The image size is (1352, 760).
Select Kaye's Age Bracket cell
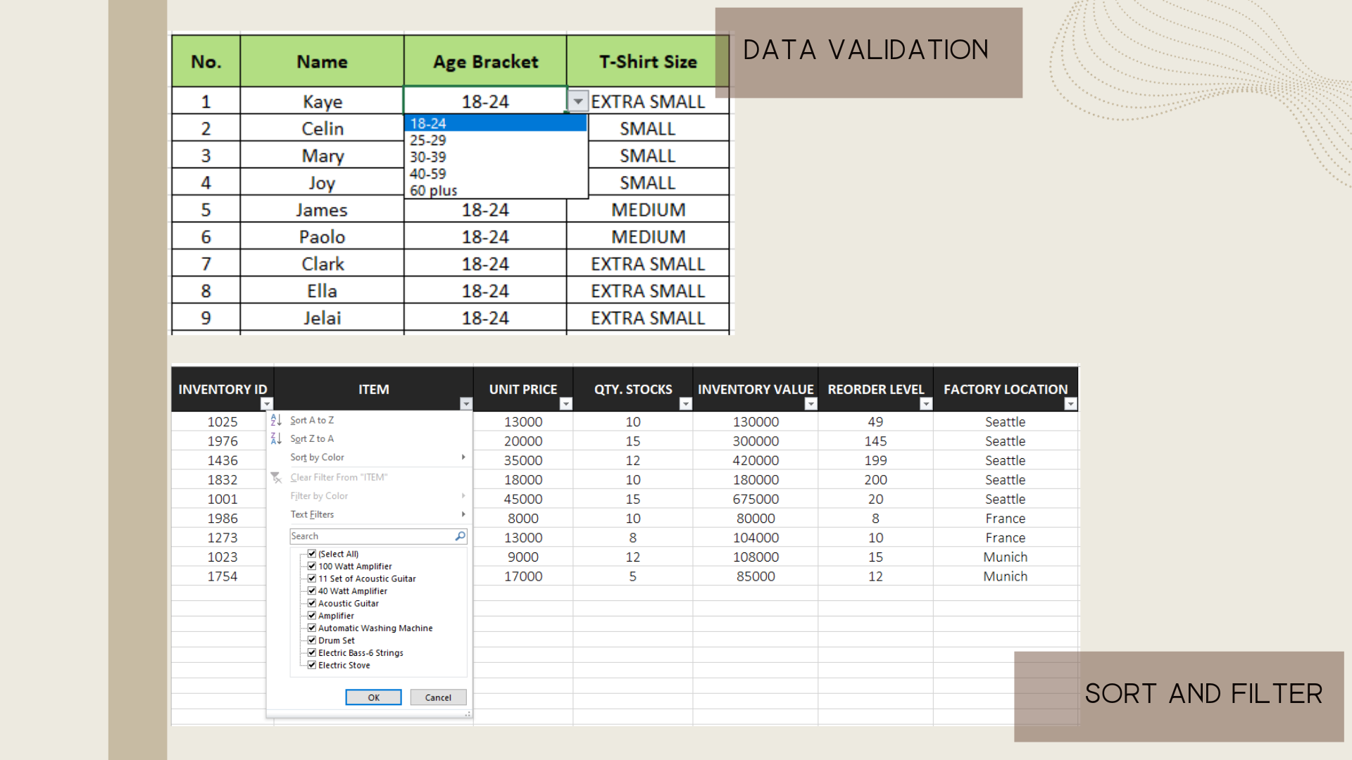coord(485,101)
